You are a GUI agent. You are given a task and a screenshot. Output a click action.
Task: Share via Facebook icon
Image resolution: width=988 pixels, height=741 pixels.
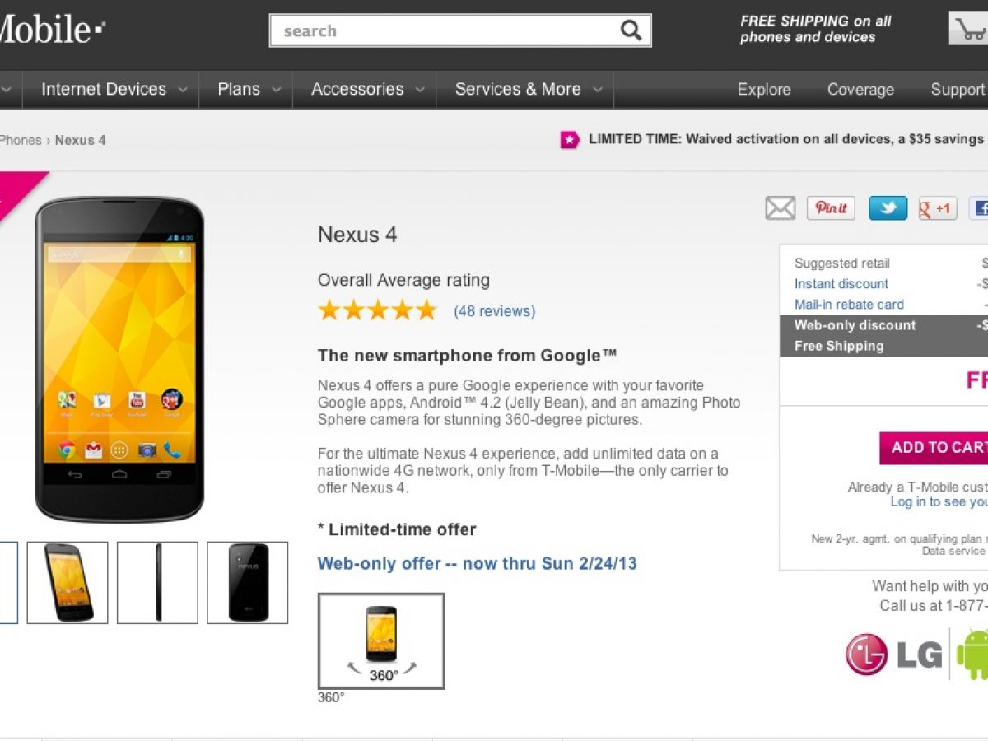pyautogui.click(x=979, y=208)
